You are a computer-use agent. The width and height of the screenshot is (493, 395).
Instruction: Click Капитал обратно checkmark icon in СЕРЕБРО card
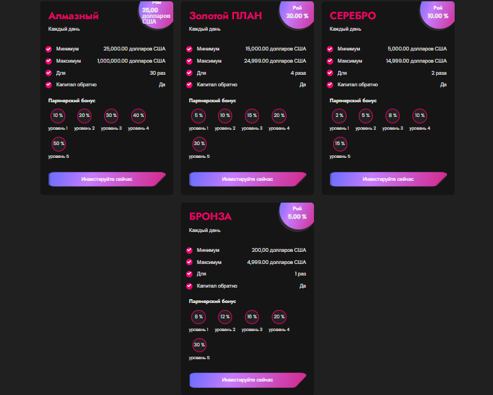[x=330, y=85]
